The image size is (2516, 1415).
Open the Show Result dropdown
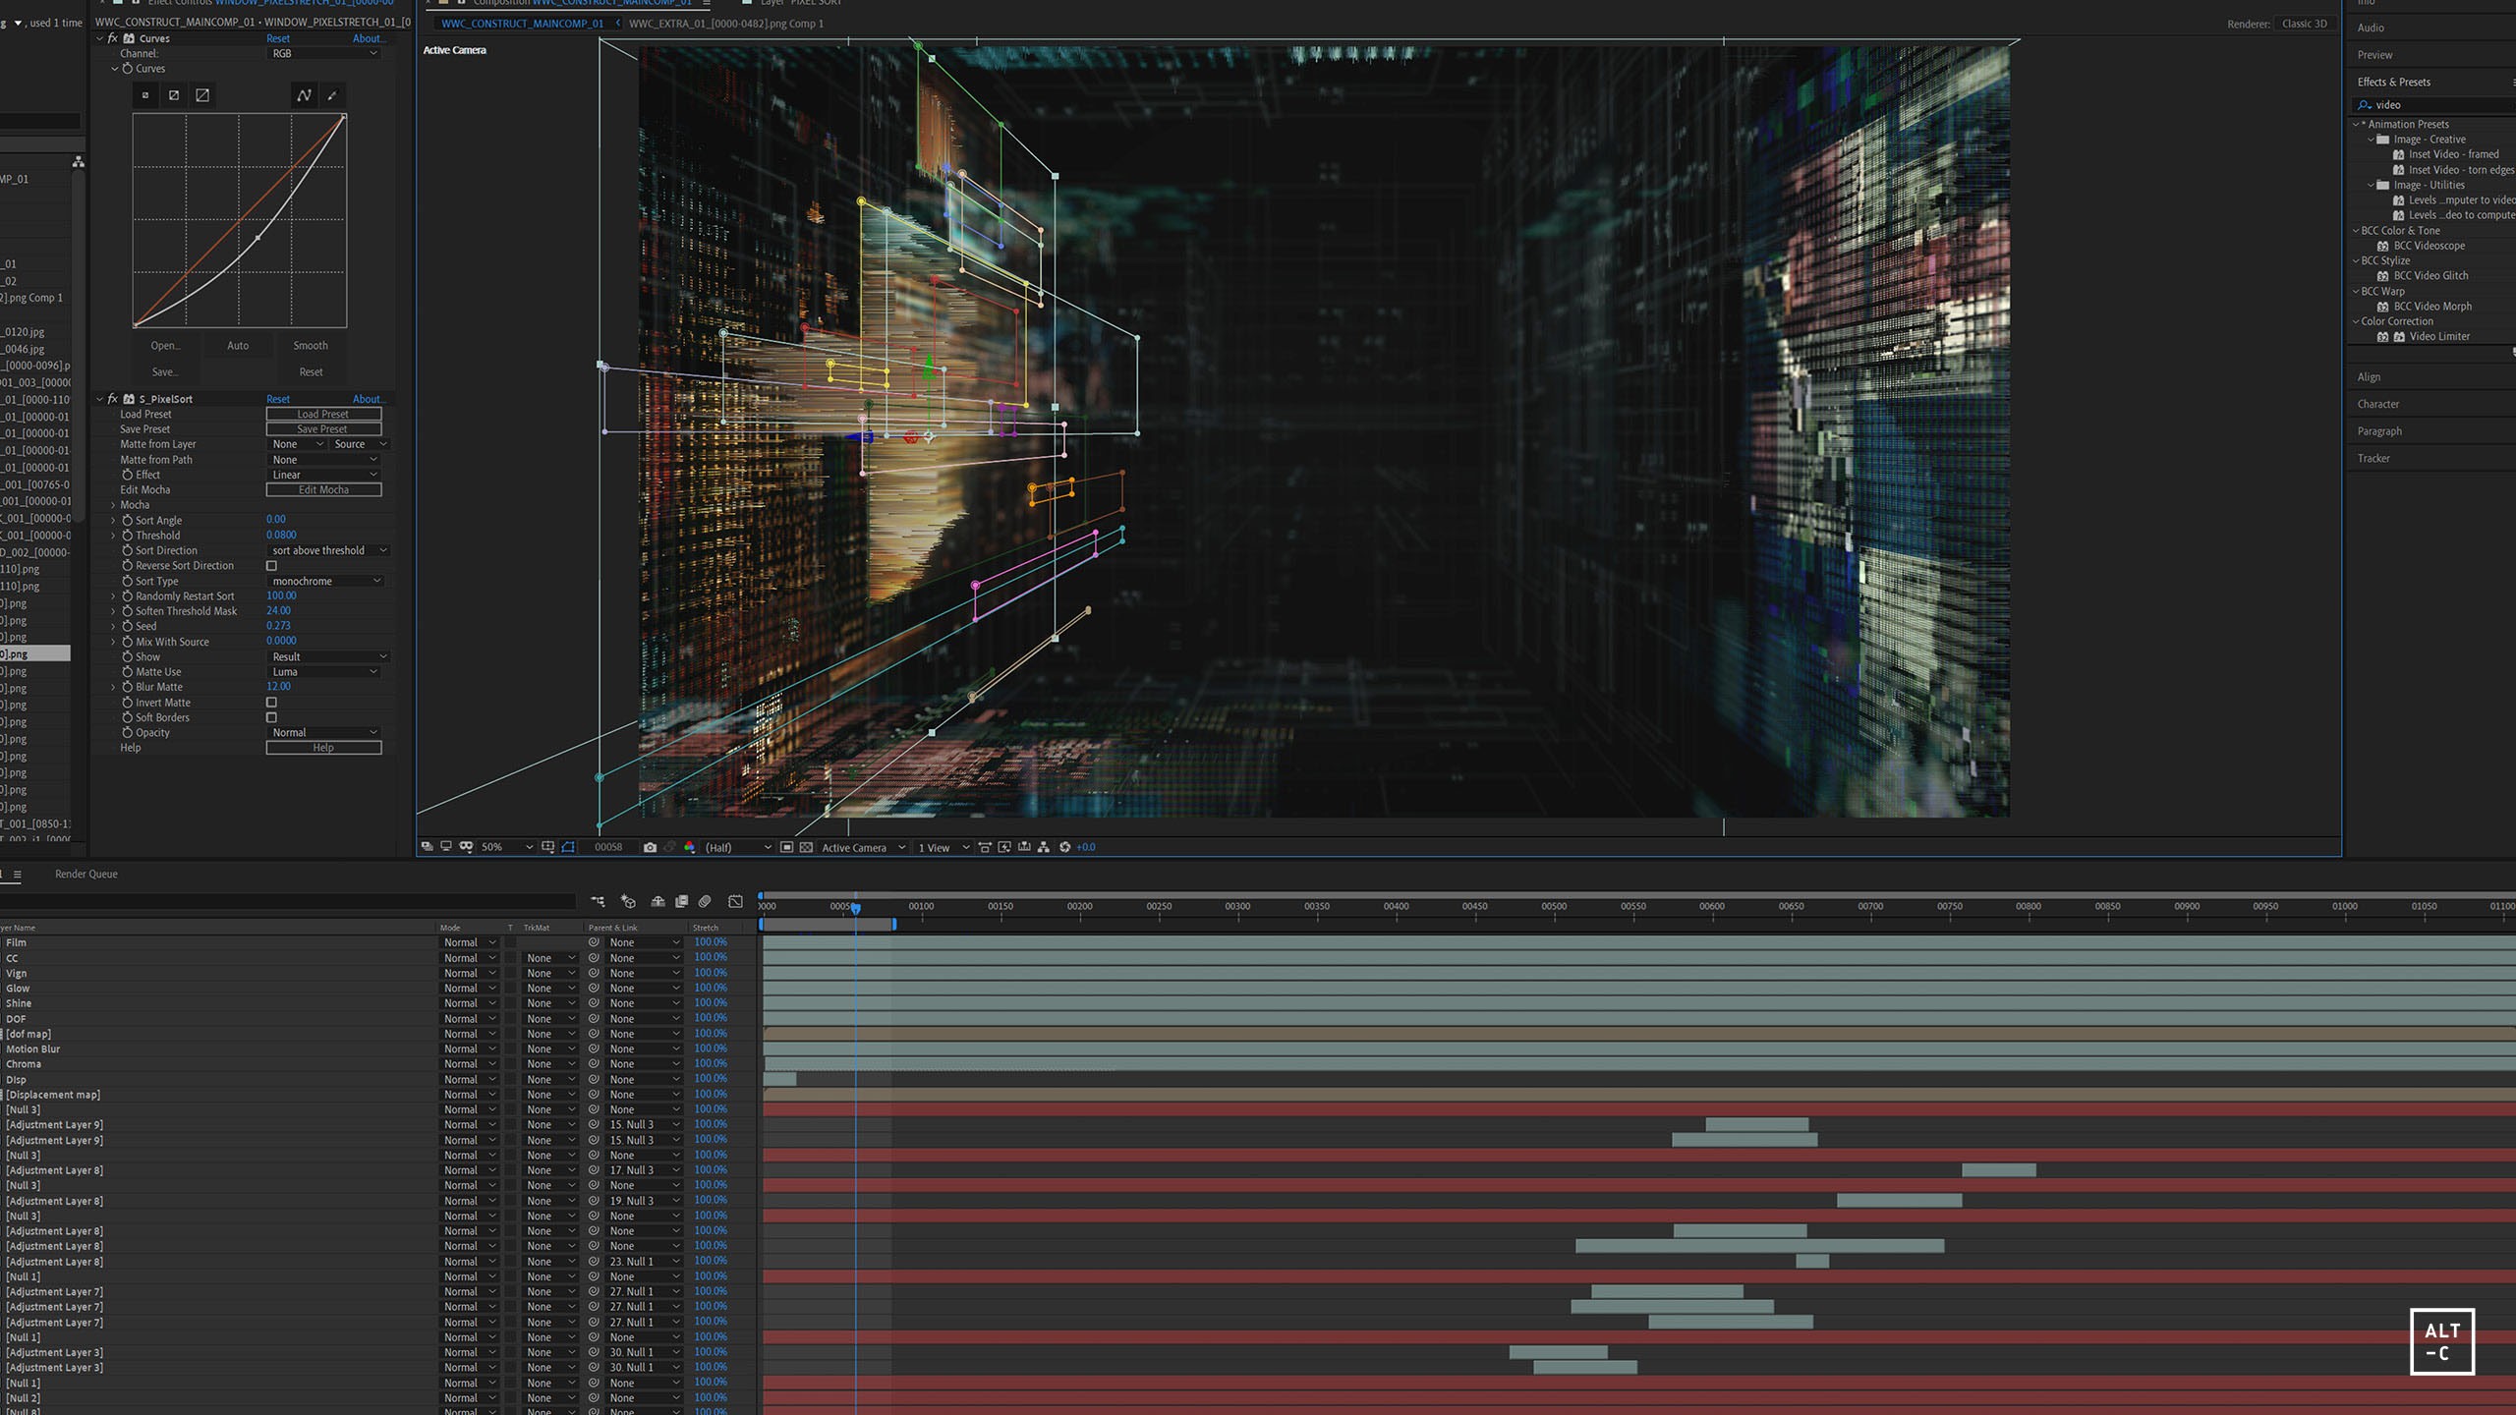pyautogui.click(x=328, y=656)
